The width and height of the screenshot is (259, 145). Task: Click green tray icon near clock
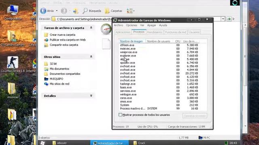click(226, 143)
